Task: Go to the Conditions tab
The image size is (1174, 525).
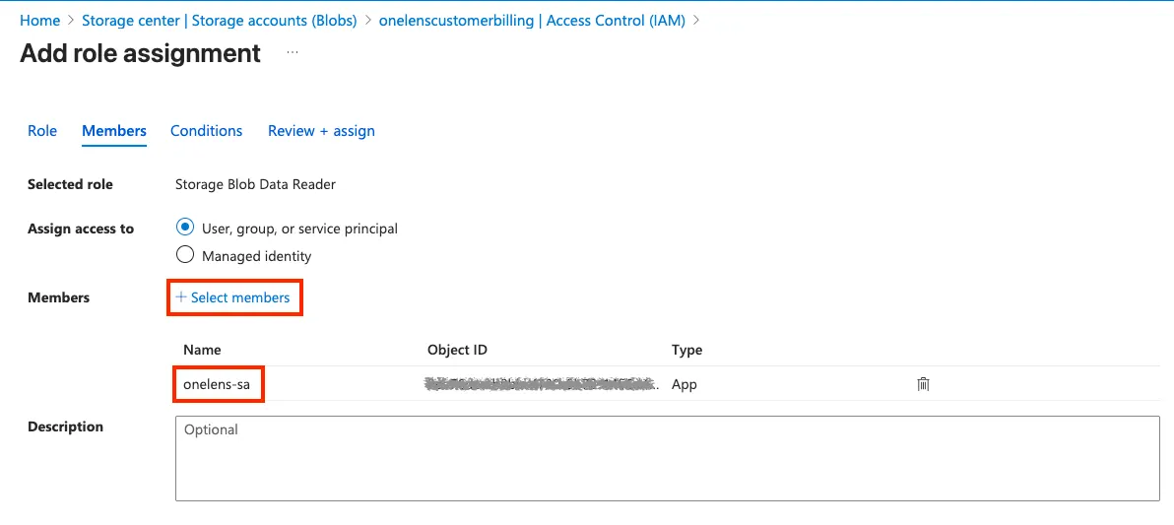Action: 206,131
